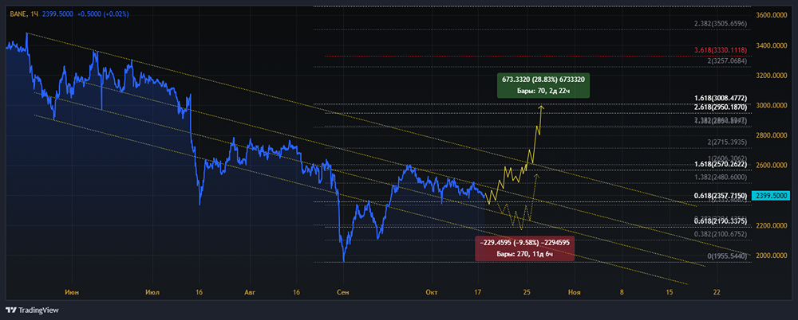Click the 0.618(2357.7150) Fibonacci label
Viewport: 798px width, 320px height.
721,195
